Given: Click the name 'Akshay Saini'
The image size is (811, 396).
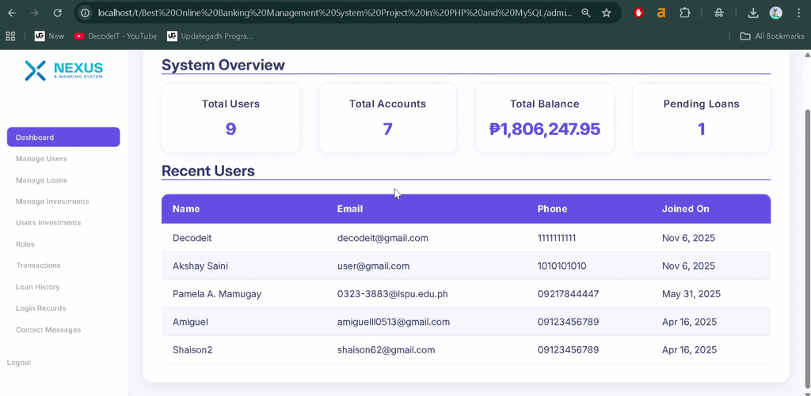Looking at the screenshot, I should click(200, 266).
